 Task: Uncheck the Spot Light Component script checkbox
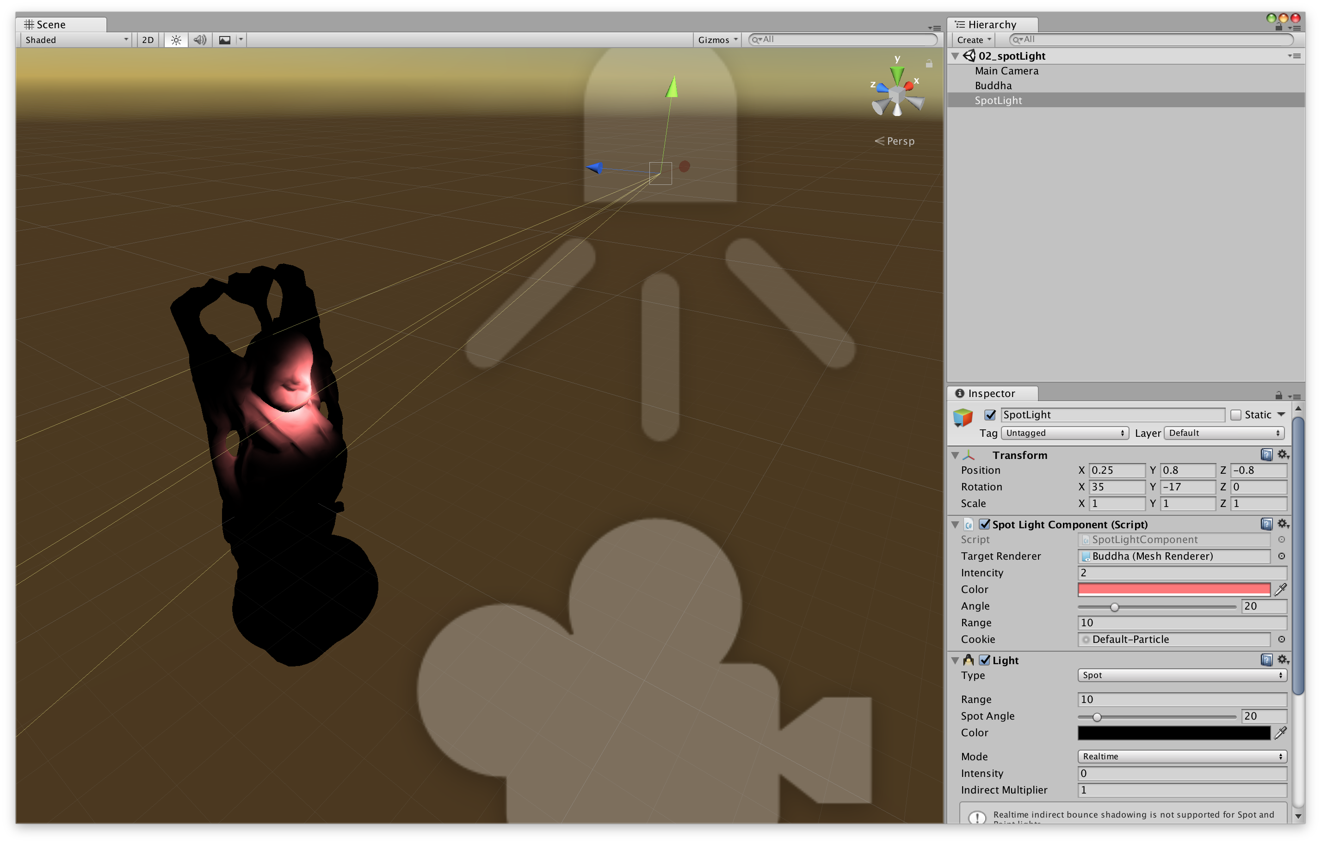[x=985, y=524]
